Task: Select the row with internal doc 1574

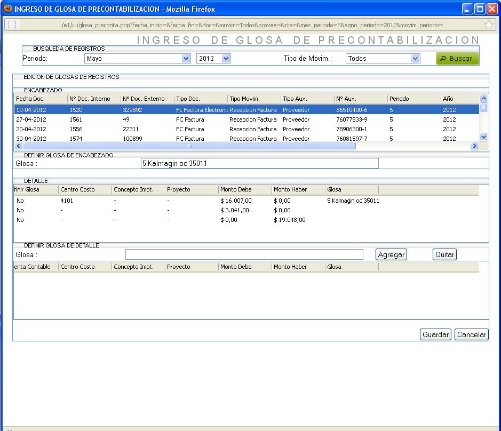Action: [x=246, y=138]
